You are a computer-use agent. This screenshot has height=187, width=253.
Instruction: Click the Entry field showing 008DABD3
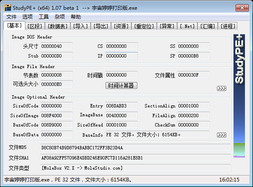(121, 106)
